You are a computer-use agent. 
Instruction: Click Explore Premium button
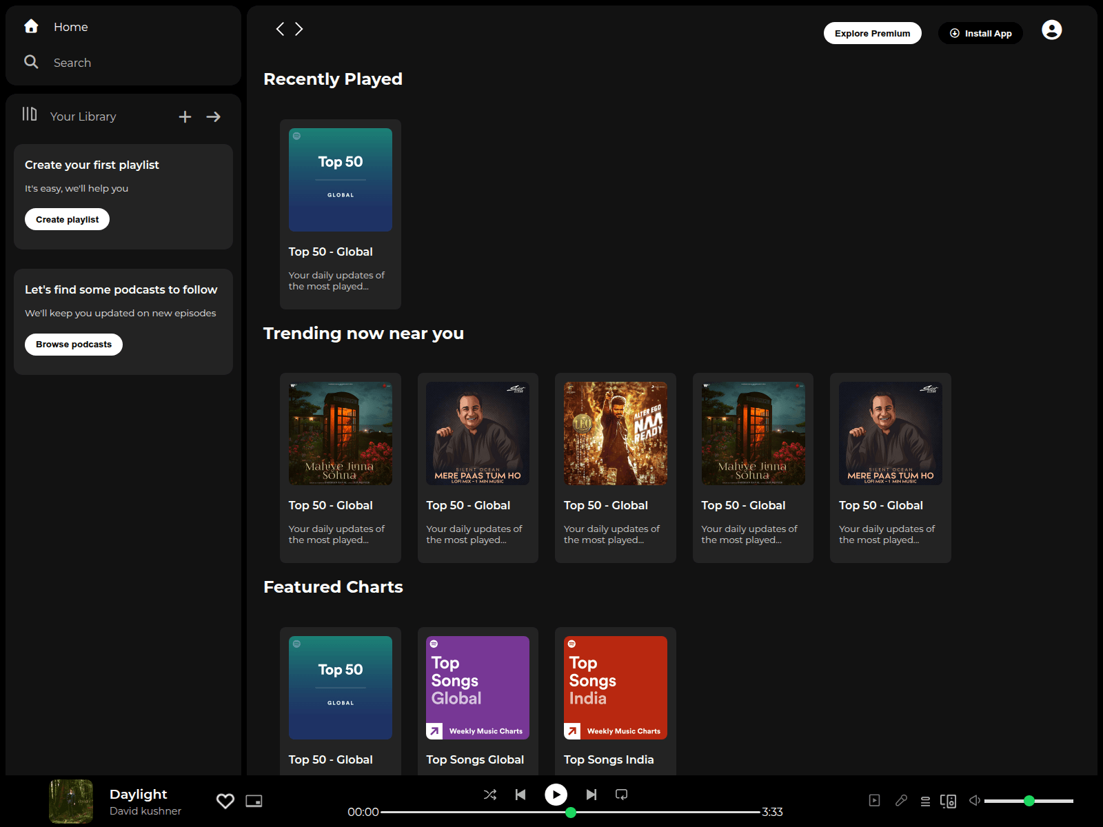pos(872,33)
